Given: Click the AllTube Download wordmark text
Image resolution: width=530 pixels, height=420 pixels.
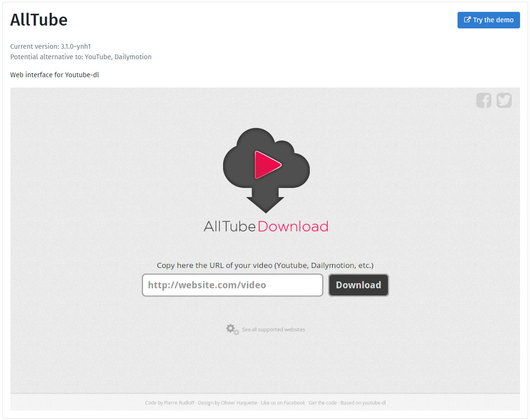Looking at the screenshot, I should pos(266,226).
